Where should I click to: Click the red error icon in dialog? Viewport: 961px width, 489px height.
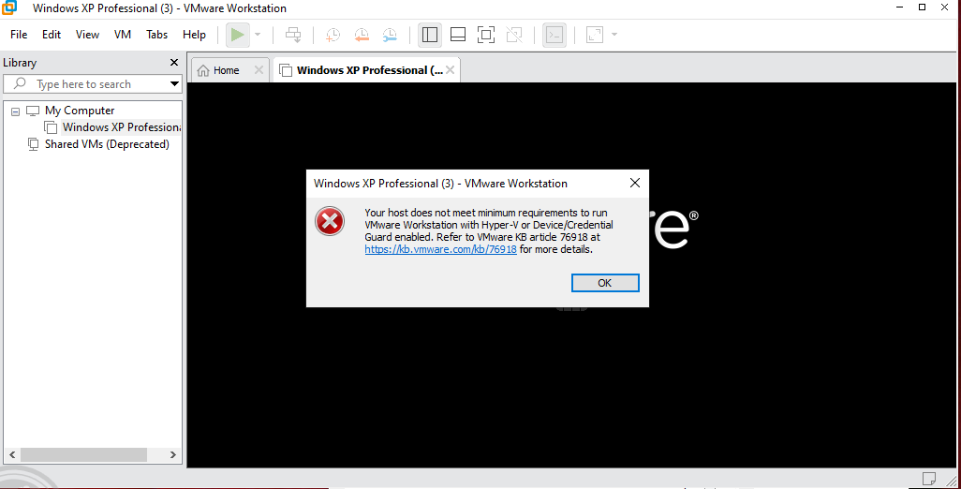[330, 221]
